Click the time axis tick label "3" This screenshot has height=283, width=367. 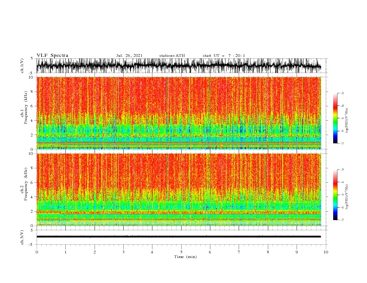click(123, 252)
